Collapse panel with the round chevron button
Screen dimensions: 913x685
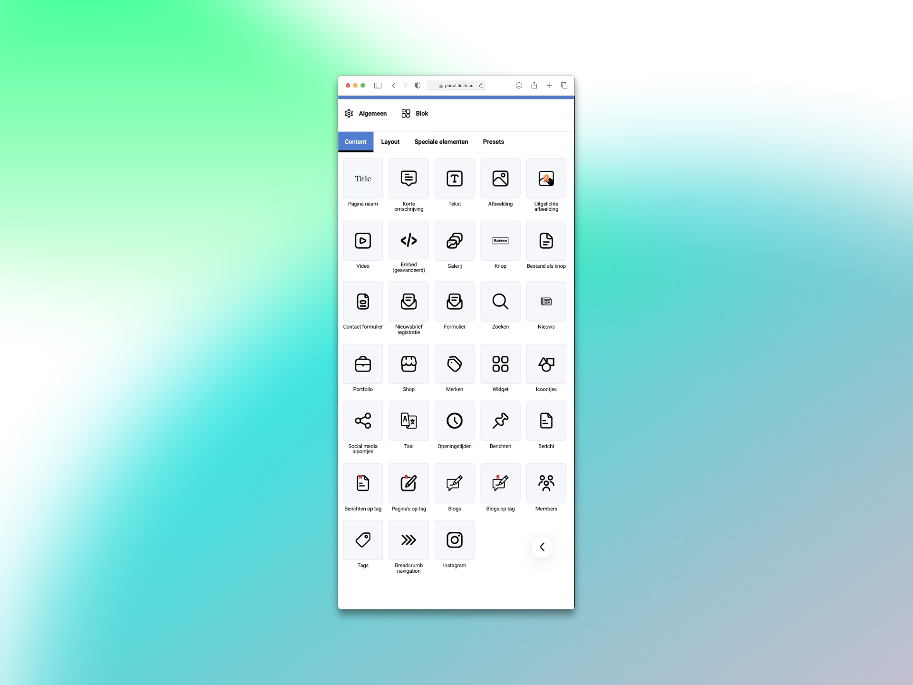pos(542,547)
